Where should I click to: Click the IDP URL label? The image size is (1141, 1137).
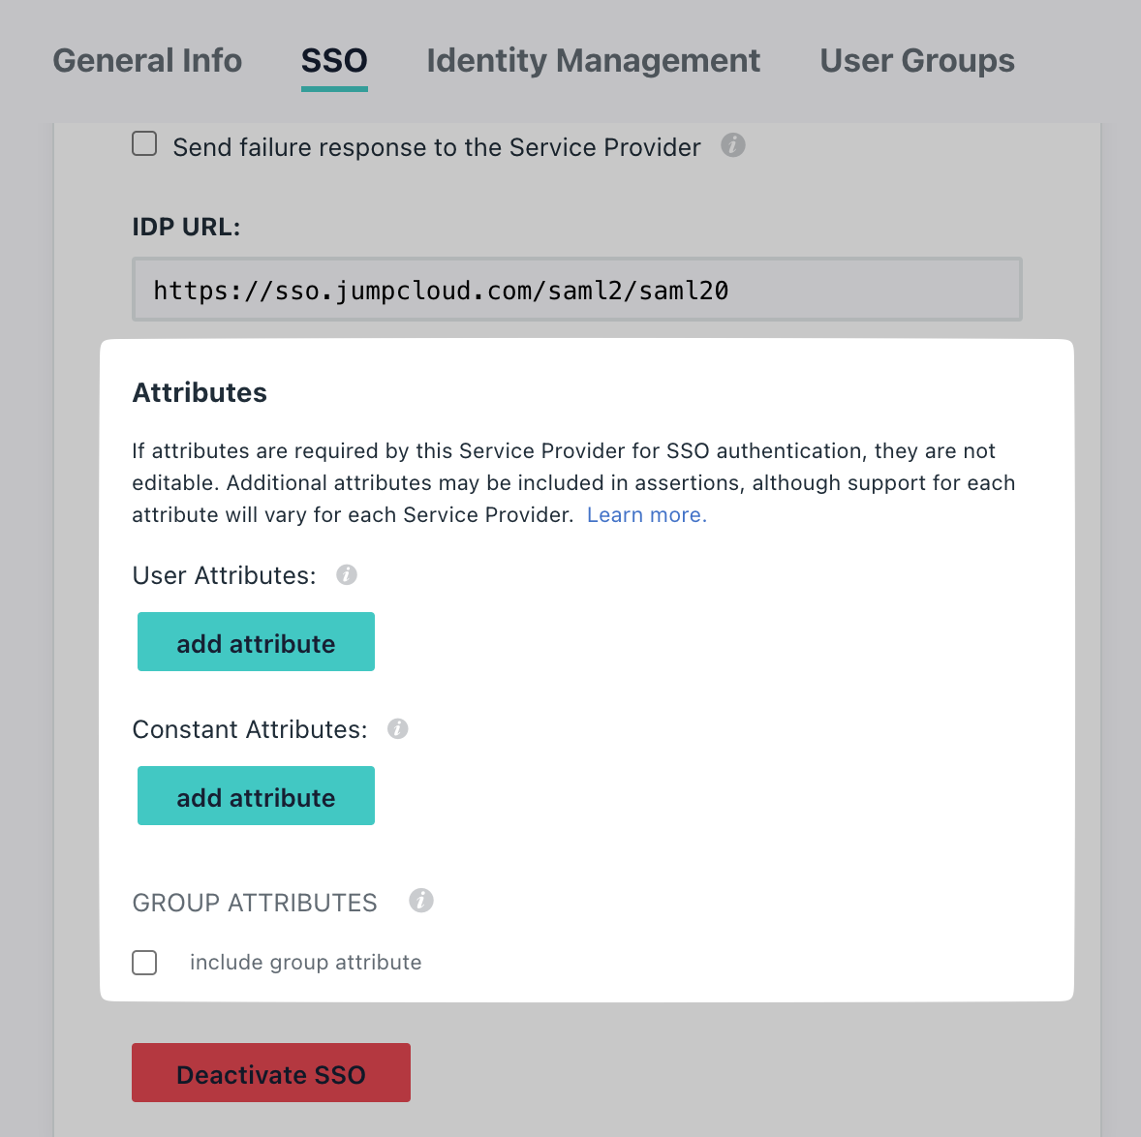tap(187, 226)
